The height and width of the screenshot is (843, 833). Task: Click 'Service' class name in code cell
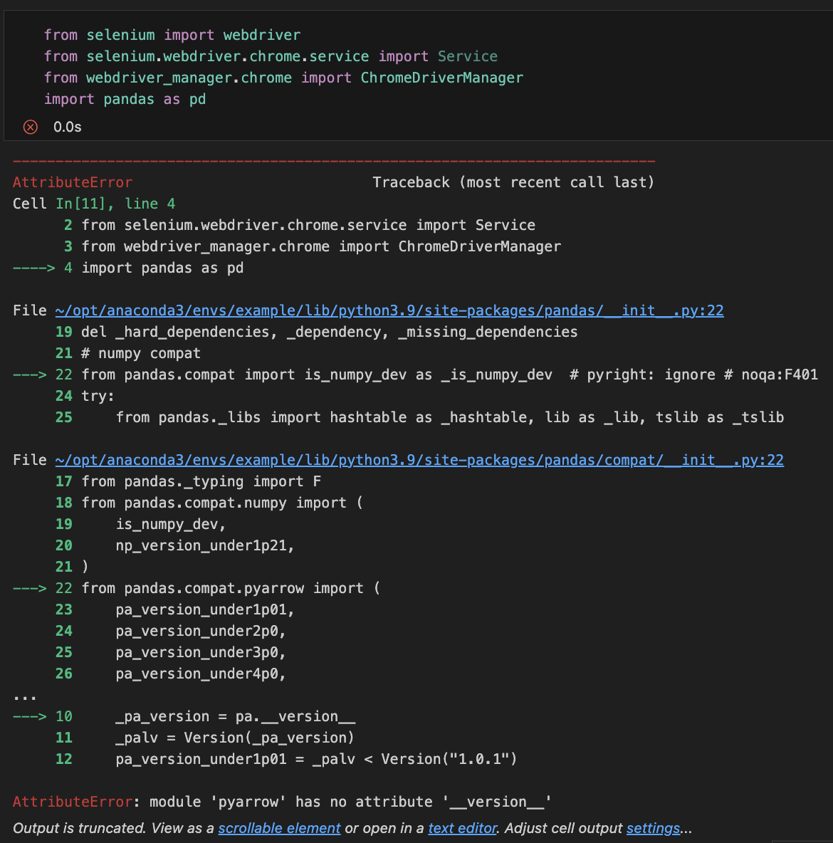[x=467, y=56]
